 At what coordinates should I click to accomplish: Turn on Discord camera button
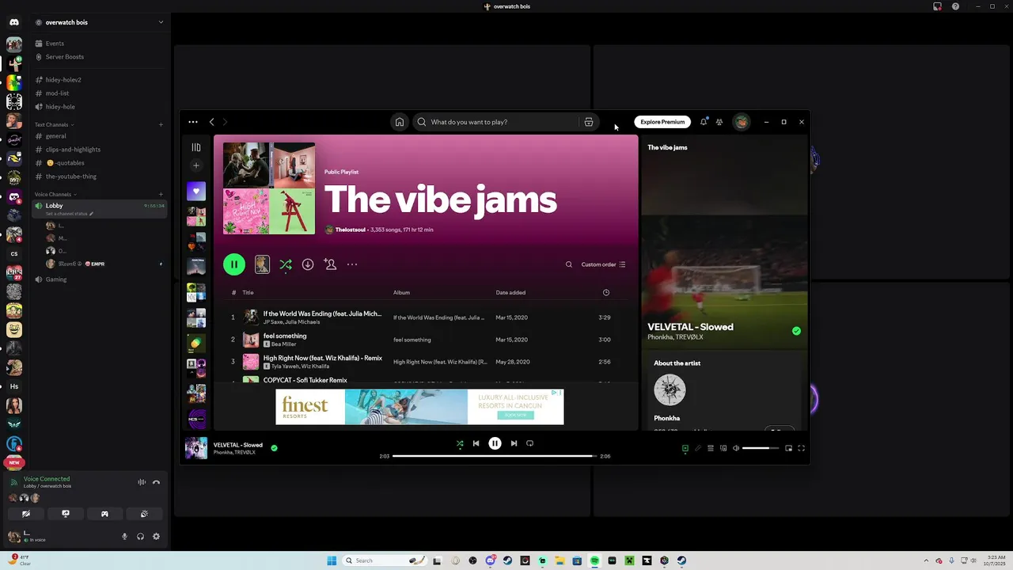point(26,514)
